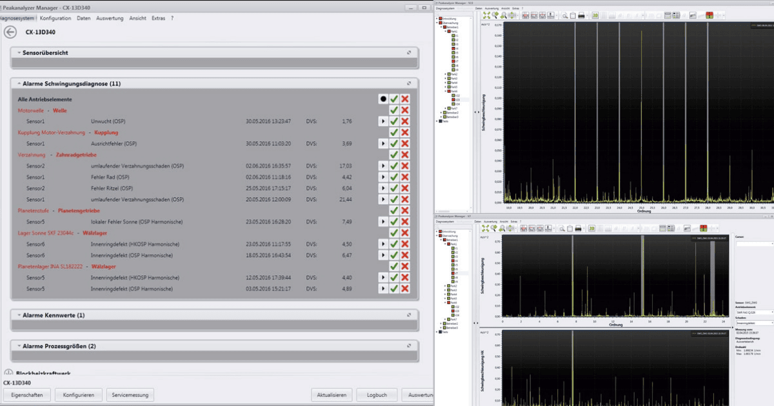Open the Extras menu in main window
This screenshot has height=406, width=774.
158,19
